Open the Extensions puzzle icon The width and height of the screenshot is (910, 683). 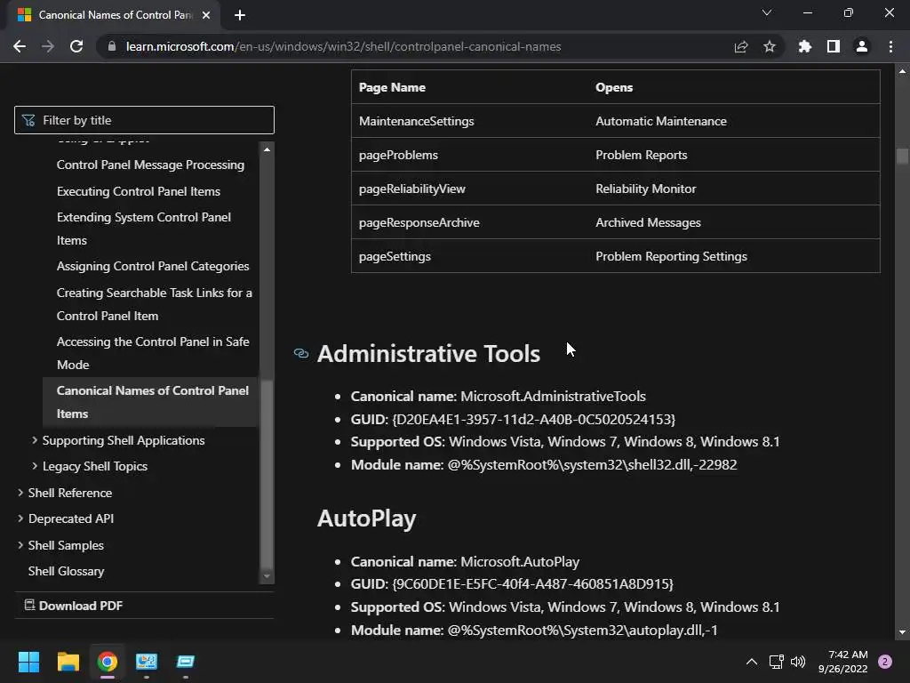pyautogui.click(x=805, y=46)
